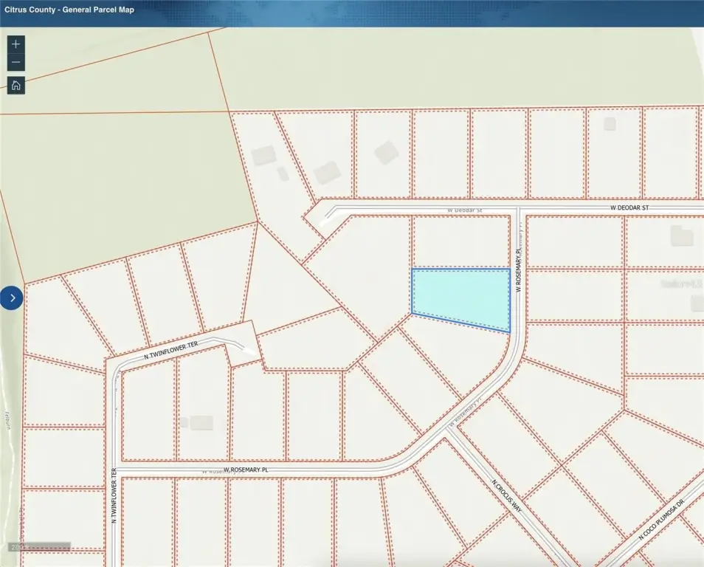Click the vertical W ROSEMARY PL label beside the highlighted parcel

tap(520, 271)
